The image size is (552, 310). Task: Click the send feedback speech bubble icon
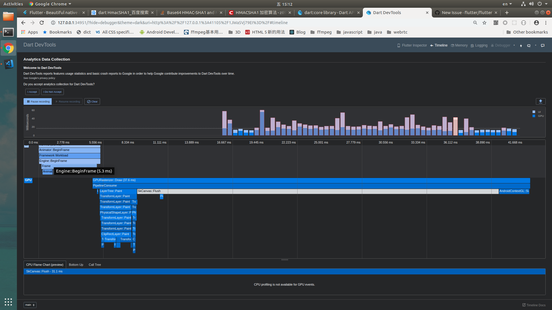pyautogui.click(x=543, y=46)
